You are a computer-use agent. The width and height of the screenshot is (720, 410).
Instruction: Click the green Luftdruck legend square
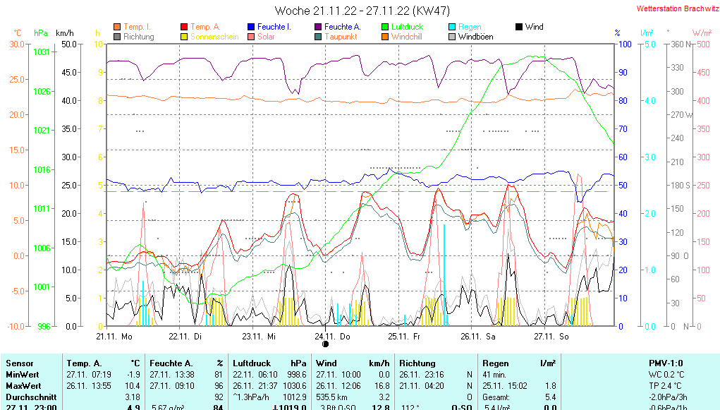pos(385,27)
